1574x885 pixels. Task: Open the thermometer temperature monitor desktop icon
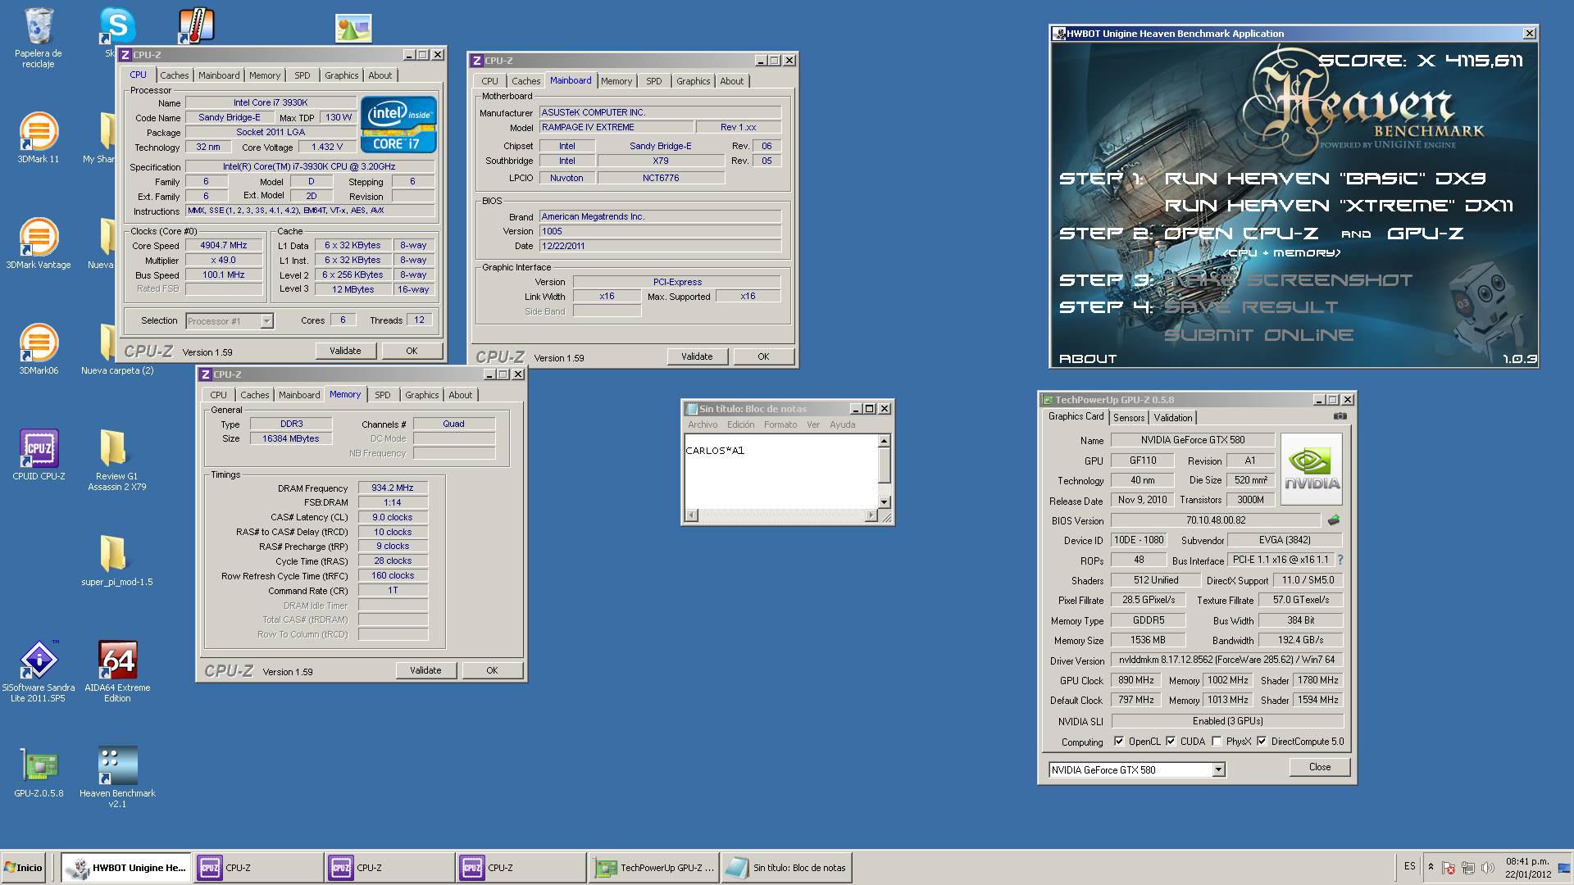196,26
